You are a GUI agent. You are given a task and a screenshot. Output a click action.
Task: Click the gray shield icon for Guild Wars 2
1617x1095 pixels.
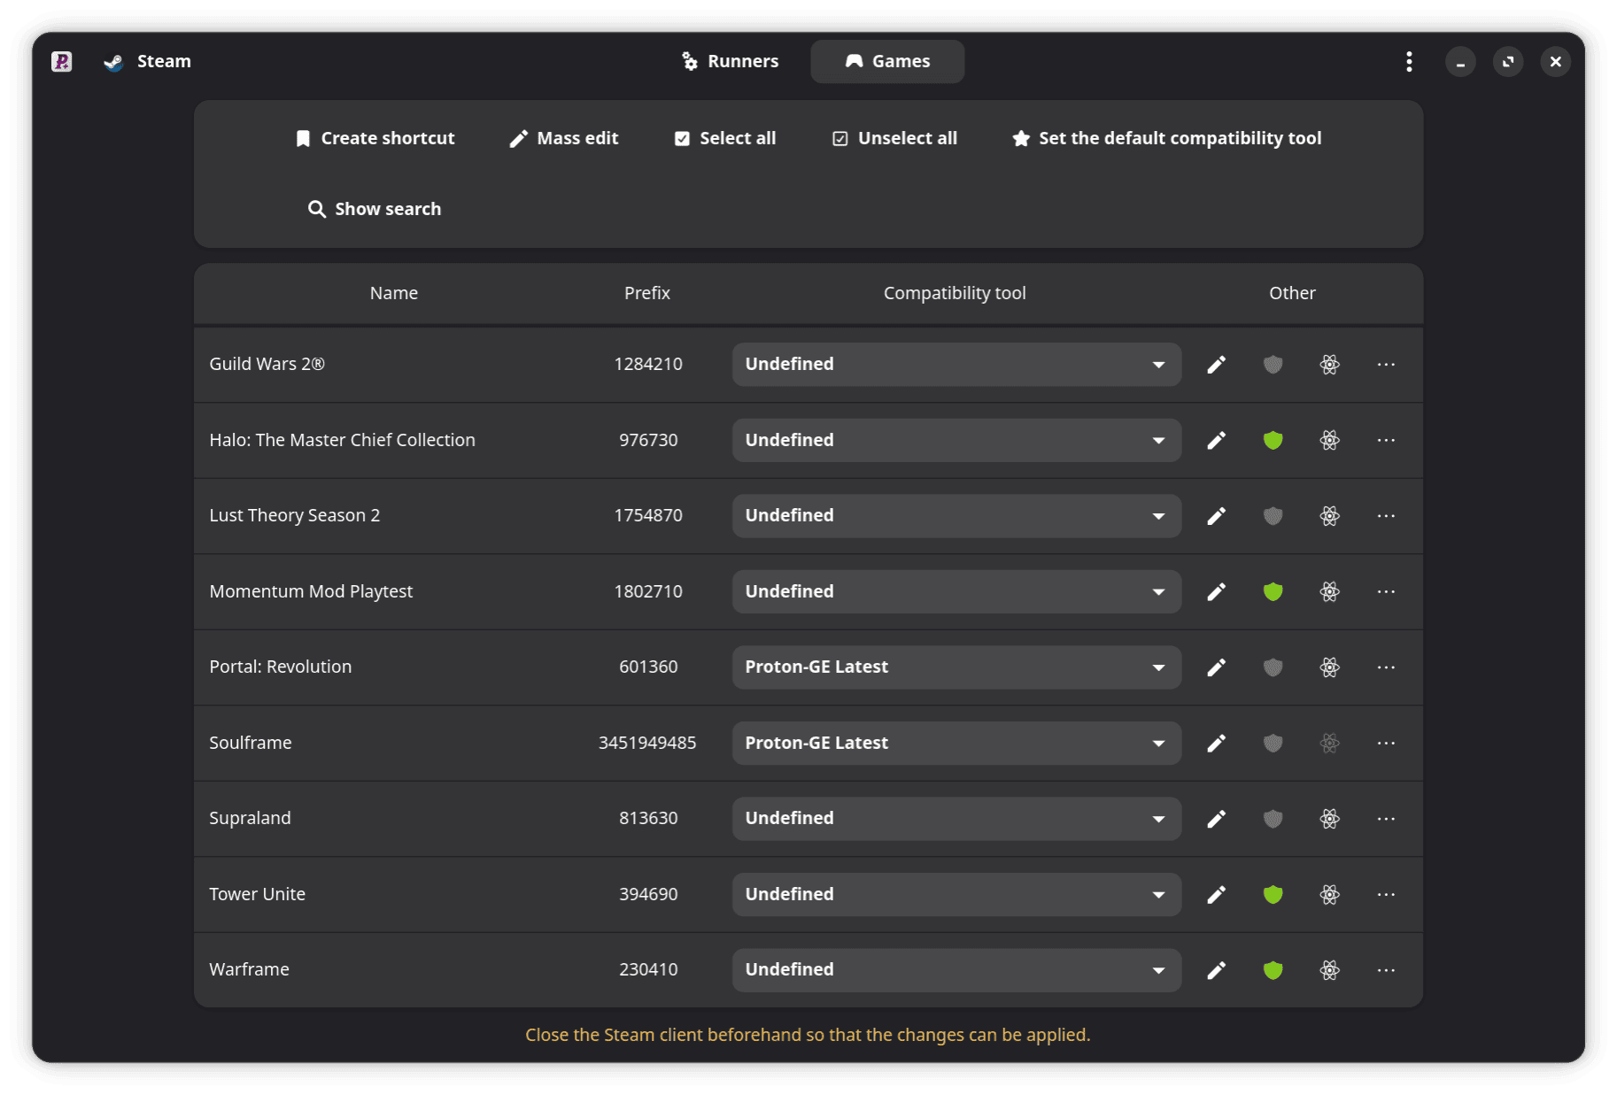(x=1273, y=365)
